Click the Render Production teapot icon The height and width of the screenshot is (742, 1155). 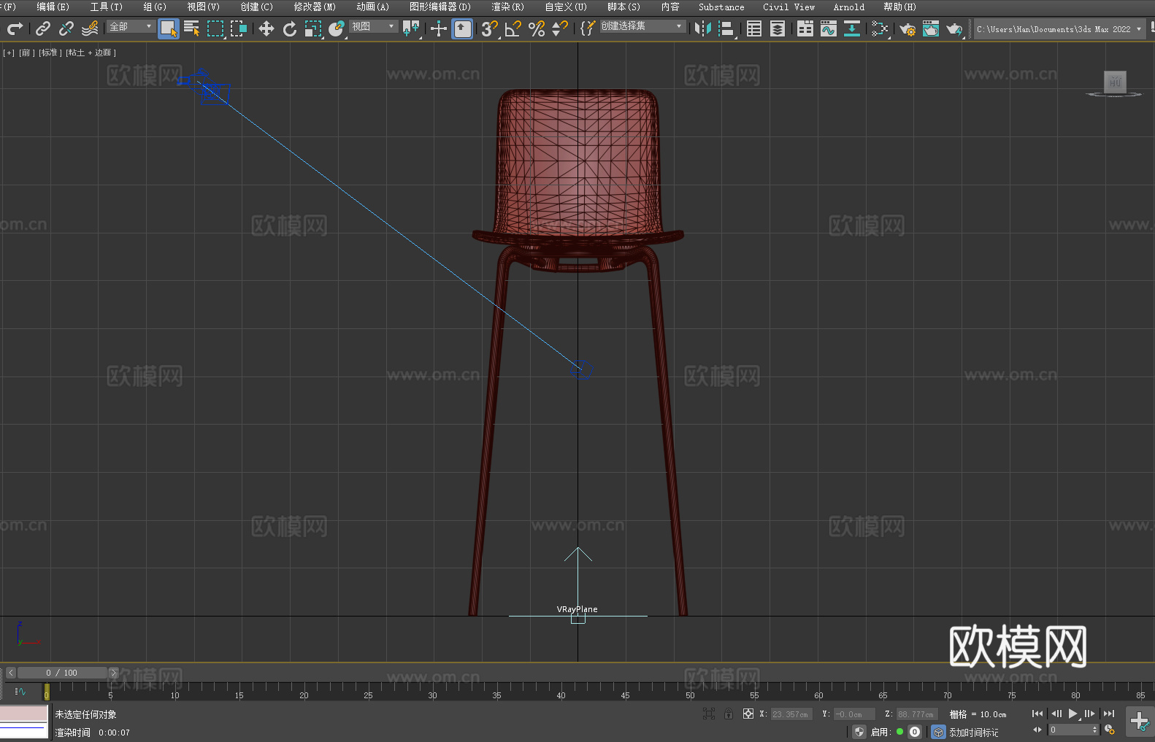(954, 28)
